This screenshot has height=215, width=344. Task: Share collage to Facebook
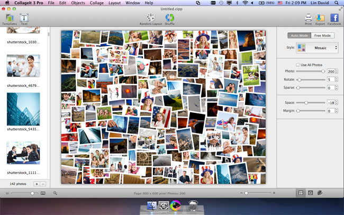pyautogui.click(x=334, y=19)
